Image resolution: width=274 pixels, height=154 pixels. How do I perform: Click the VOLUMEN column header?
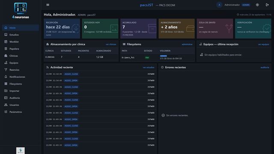click(x=165, y=51)
